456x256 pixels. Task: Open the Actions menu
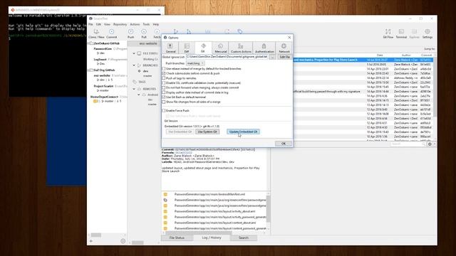(x=135, y=24)
